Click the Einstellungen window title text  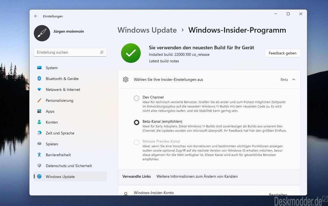tap(53, 16)
